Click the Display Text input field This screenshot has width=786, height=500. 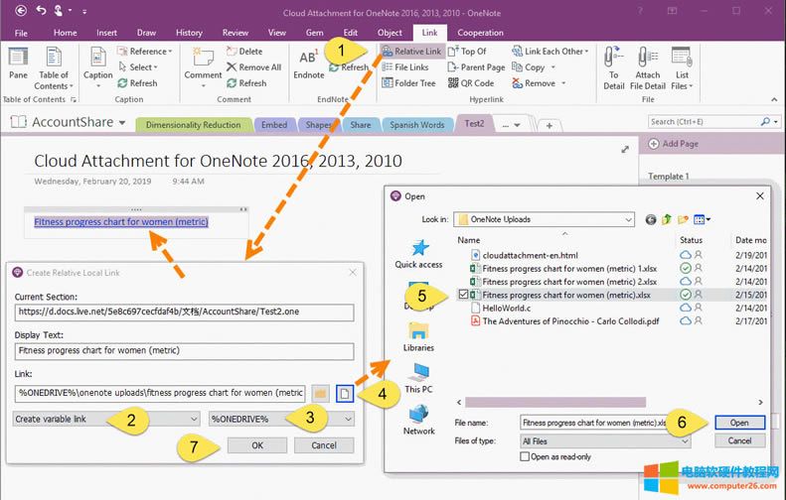click(184, 351)
